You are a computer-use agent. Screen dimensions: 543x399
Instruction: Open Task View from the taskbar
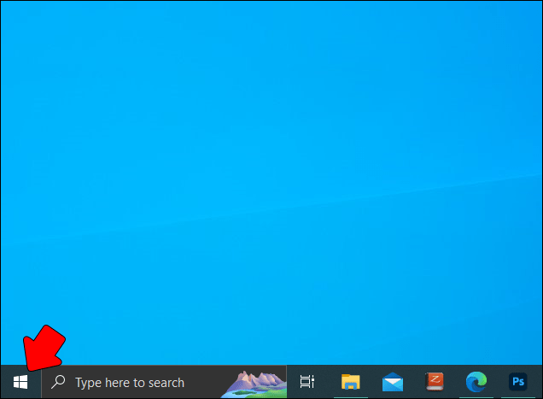tap(307, 382)
